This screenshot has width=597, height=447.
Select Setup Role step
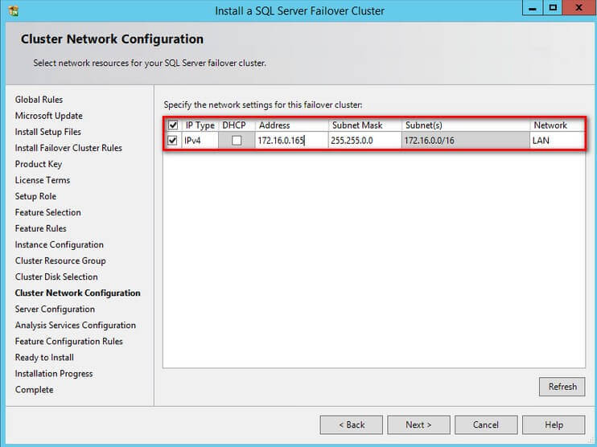pos(35,196)
